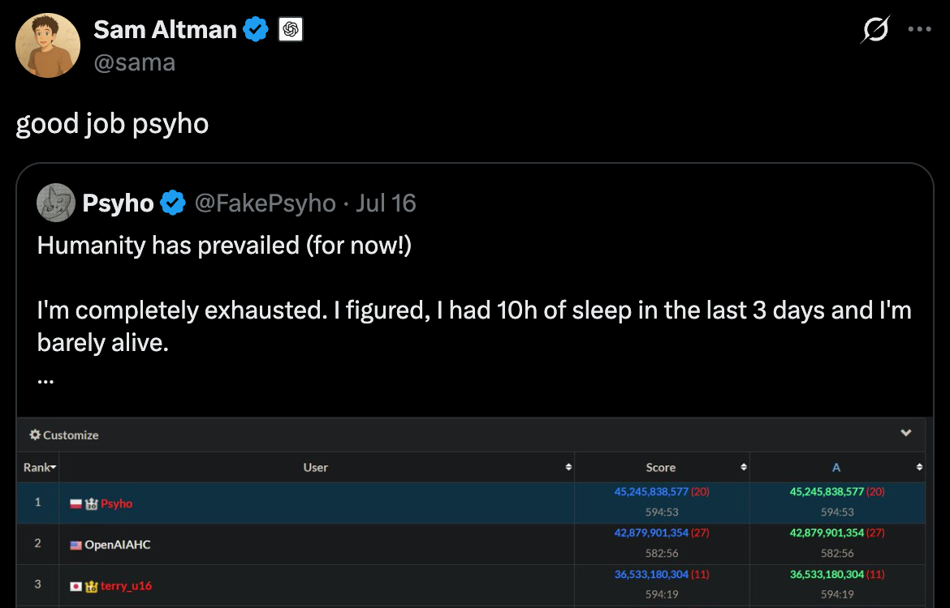
Task: Click the Customize gear icon
Action: point(35,435)
